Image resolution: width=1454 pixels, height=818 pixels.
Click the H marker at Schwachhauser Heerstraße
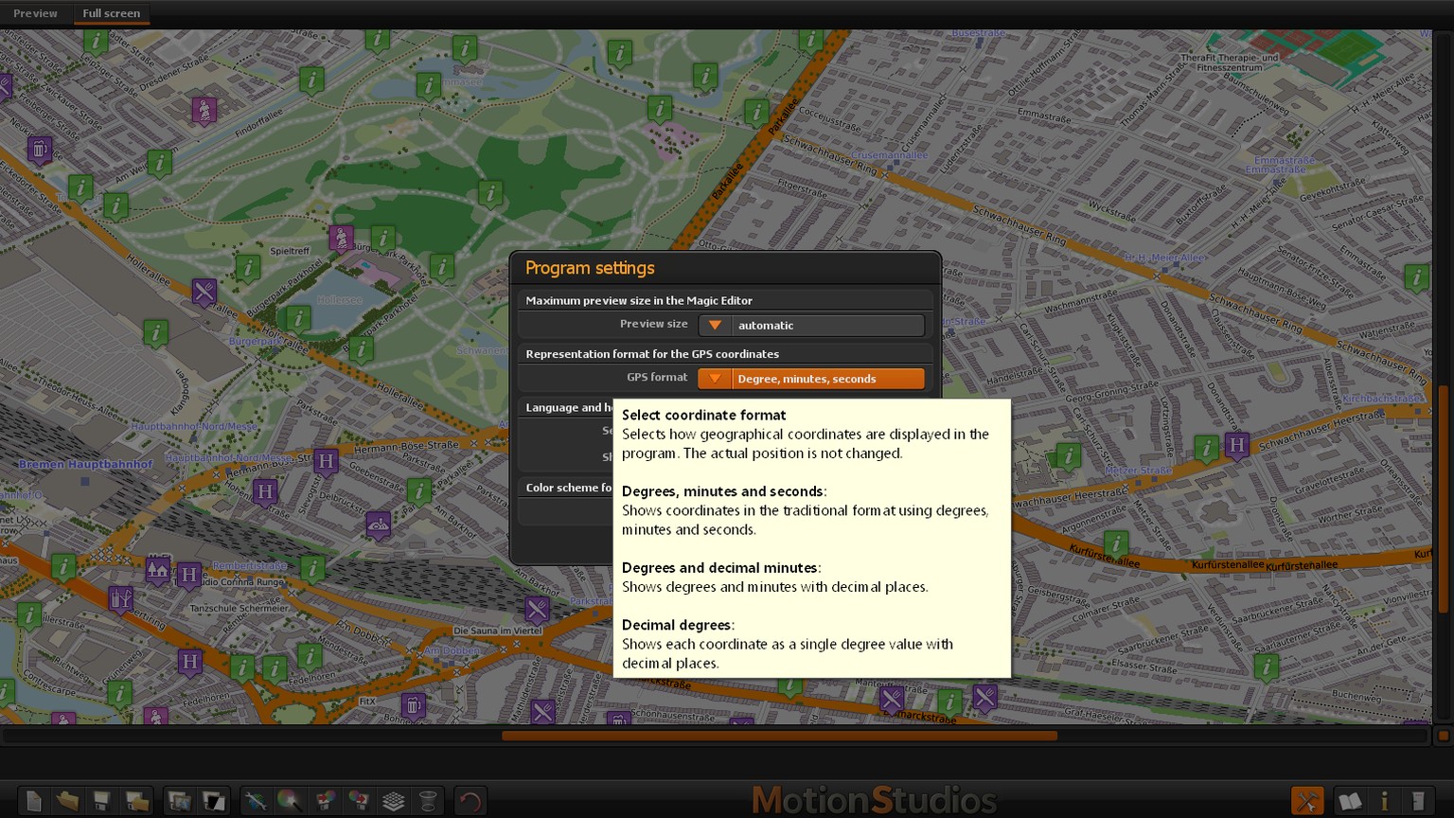(1236, 446)
